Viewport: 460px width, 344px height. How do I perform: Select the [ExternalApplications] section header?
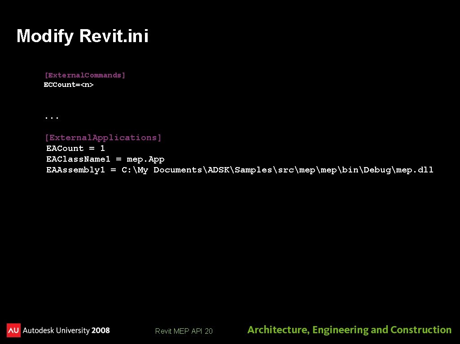tap(103, 138)
